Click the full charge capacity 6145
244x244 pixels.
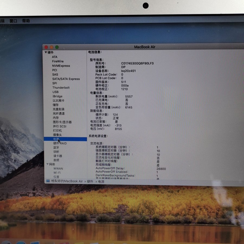point(129,107)
